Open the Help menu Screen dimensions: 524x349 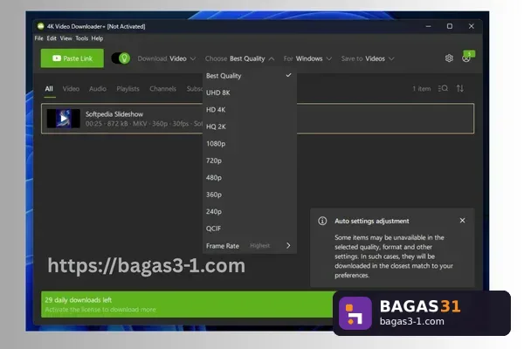tap(97, 38)
